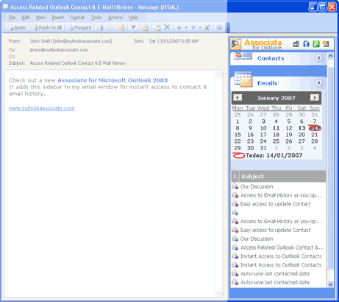Print the message using printer icon

[x=100, y=27]
